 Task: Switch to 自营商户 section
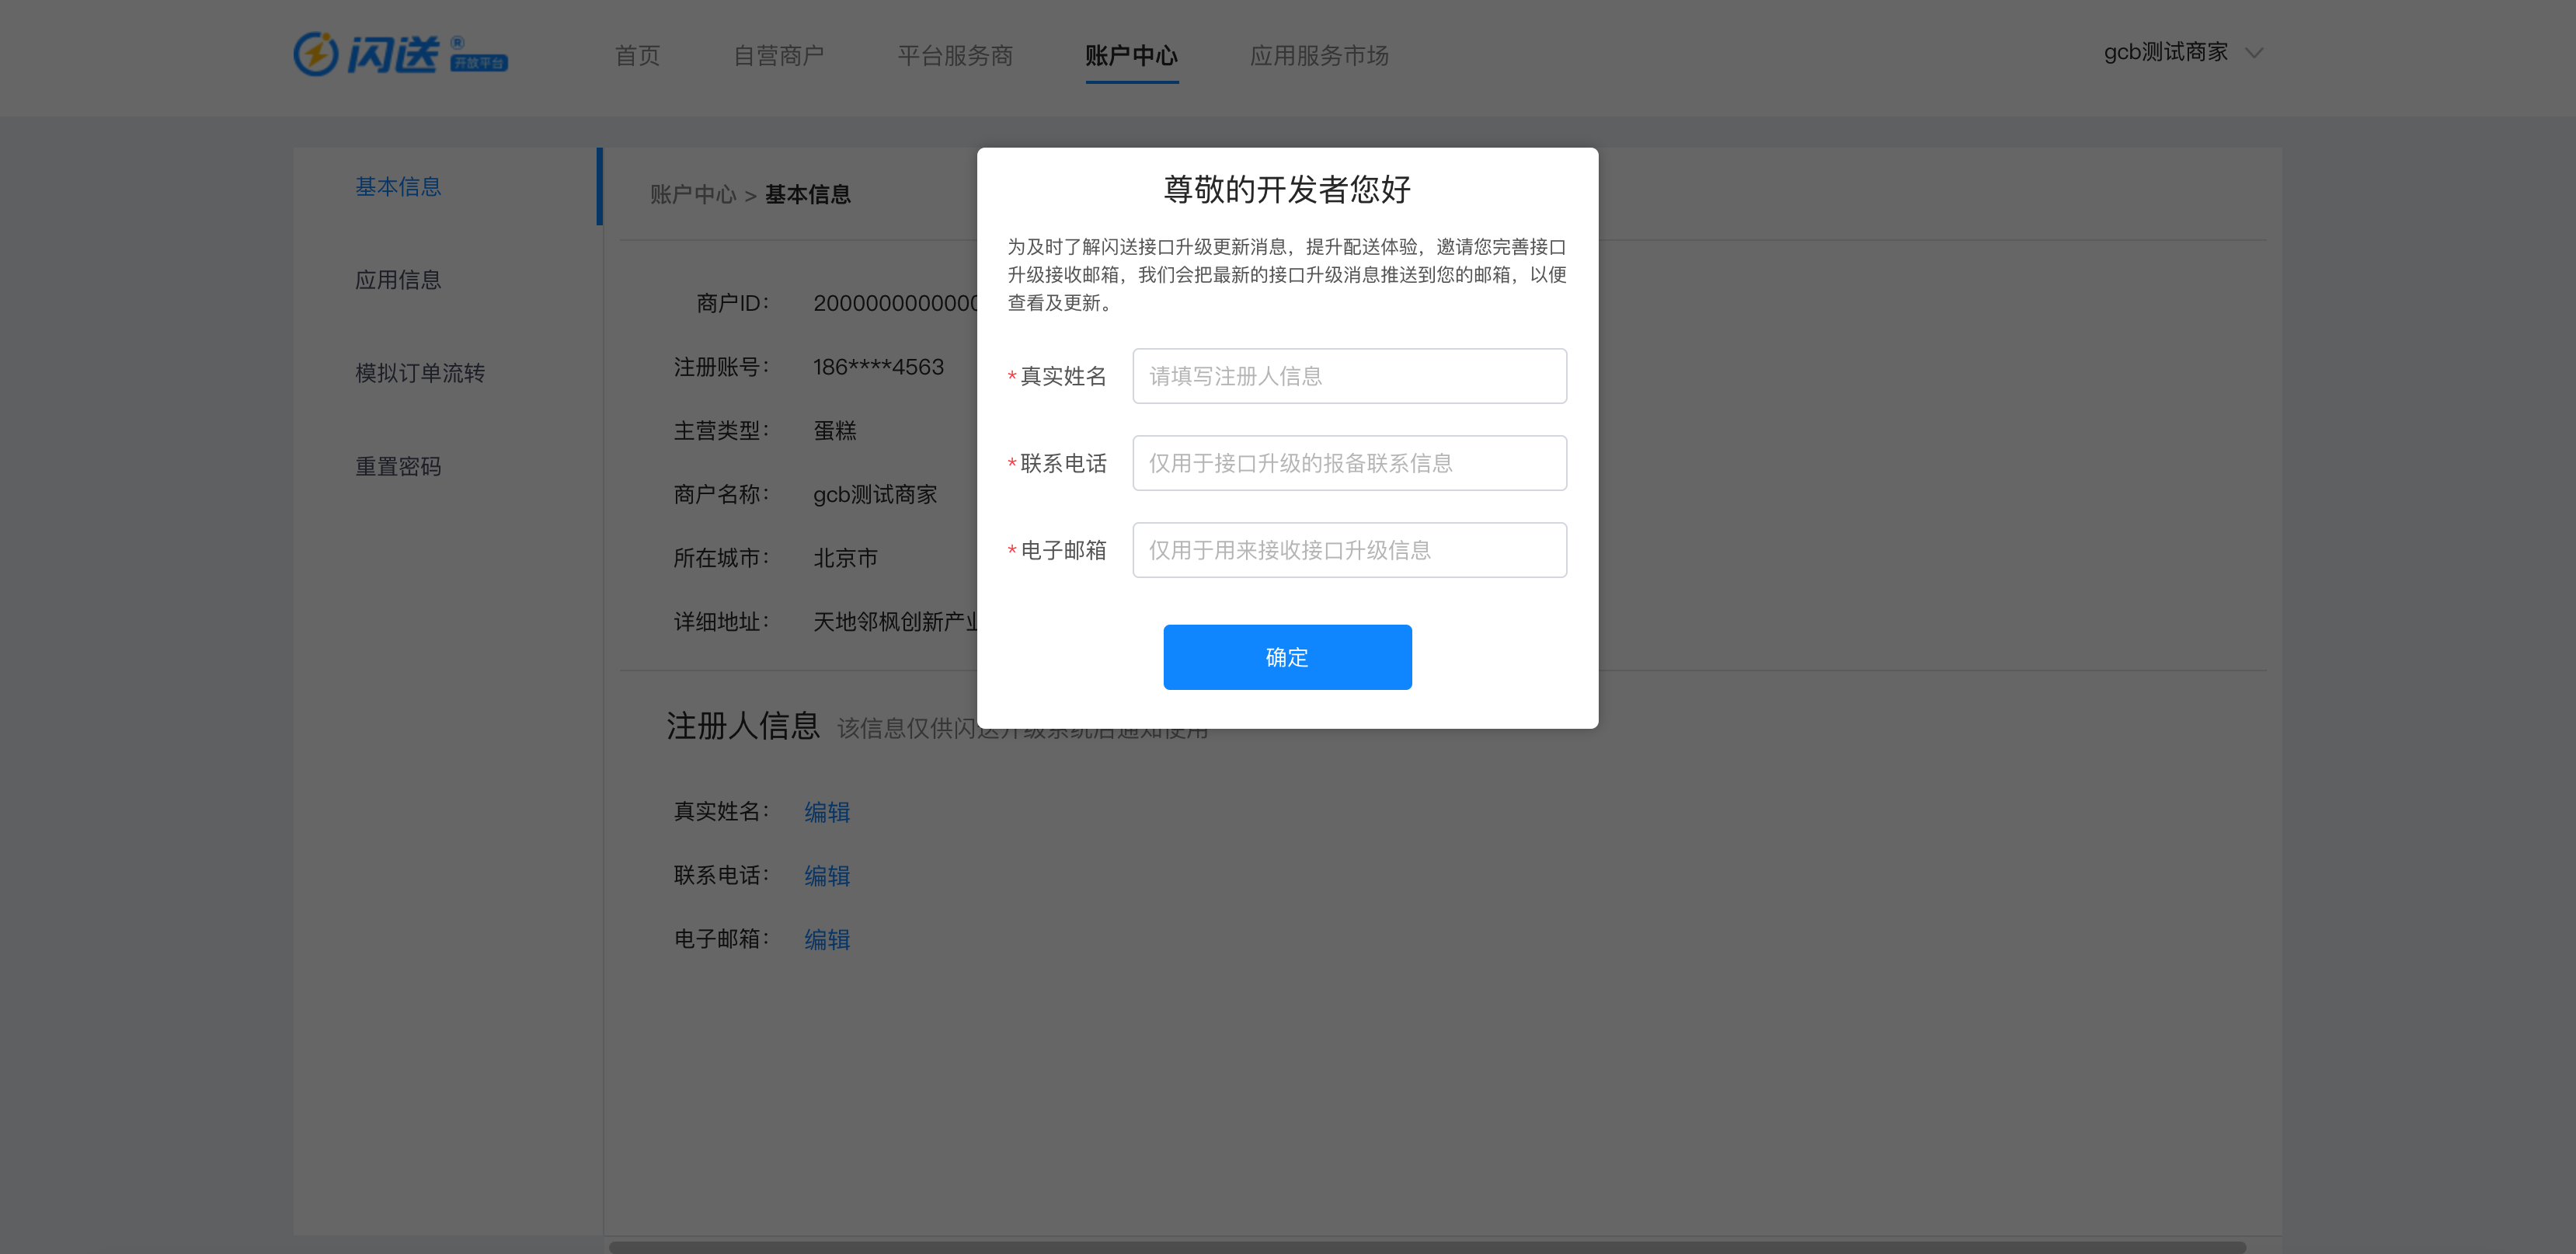[x=780, y=55]
